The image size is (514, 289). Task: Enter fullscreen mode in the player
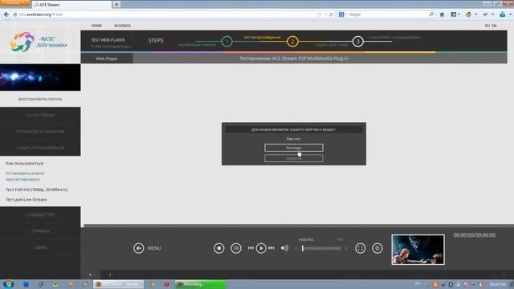(361, 248)
